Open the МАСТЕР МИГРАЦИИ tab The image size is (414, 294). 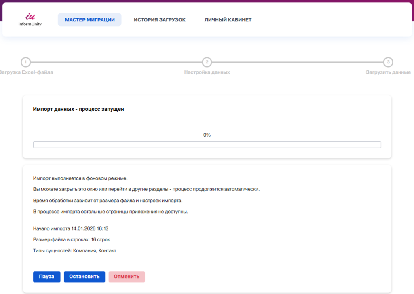tap(90, 20)
